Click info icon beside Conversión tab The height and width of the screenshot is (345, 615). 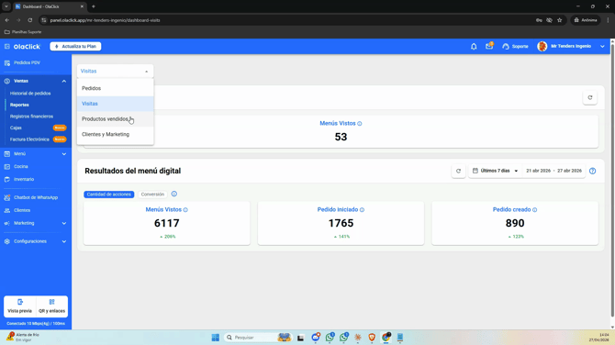tap(174, 195)
